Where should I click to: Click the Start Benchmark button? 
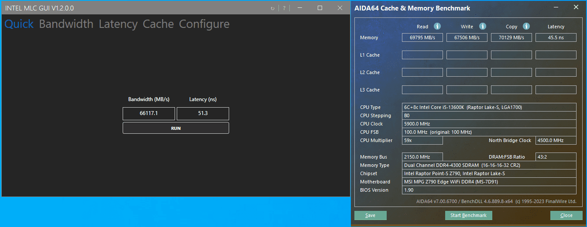coord(468,215)
